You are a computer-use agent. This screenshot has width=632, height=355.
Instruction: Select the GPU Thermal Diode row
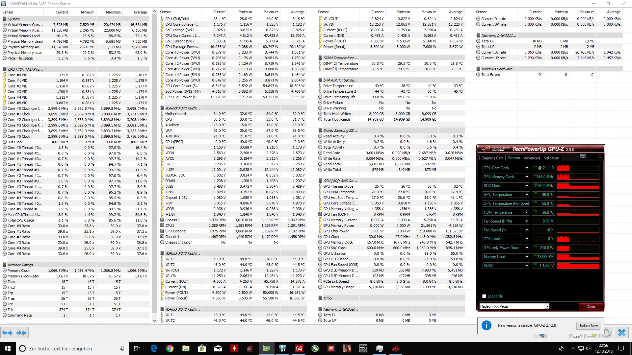[x=391, y=186]
